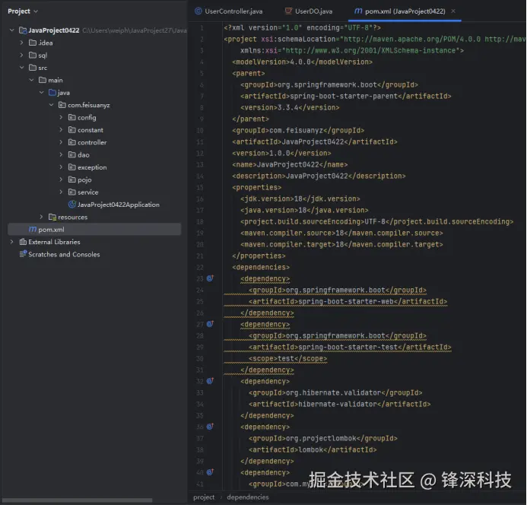The image size is (527, 505).
Task: Click the lombok artifactId line
Action: click(313, 449)
